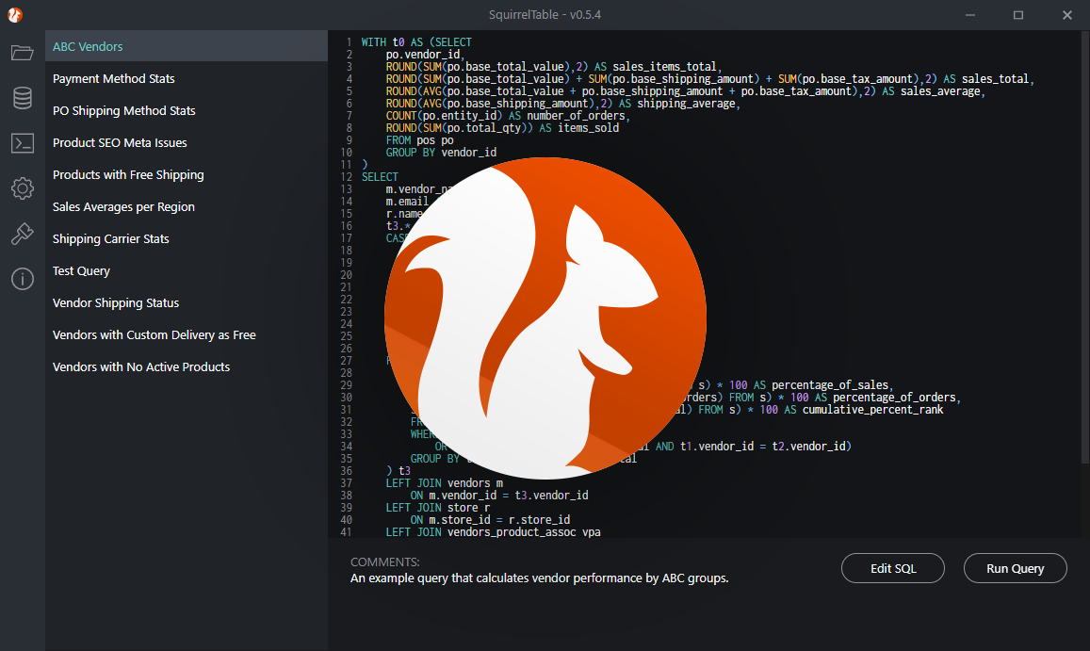The height and width of the screenshot is (651, 1090).
Task: Open settings gear icon in sidebar
Action: pos(23,187)
